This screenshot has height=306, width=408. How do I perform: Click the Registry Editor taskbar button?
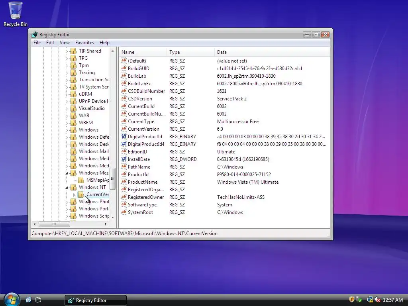coord(96,300)
